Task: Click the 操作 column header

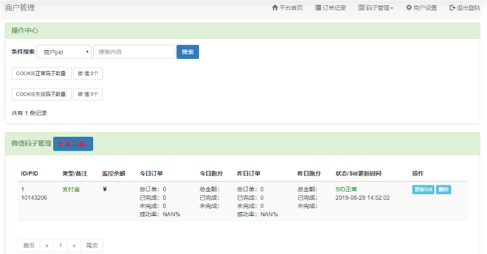Action: tap(418, 174)
